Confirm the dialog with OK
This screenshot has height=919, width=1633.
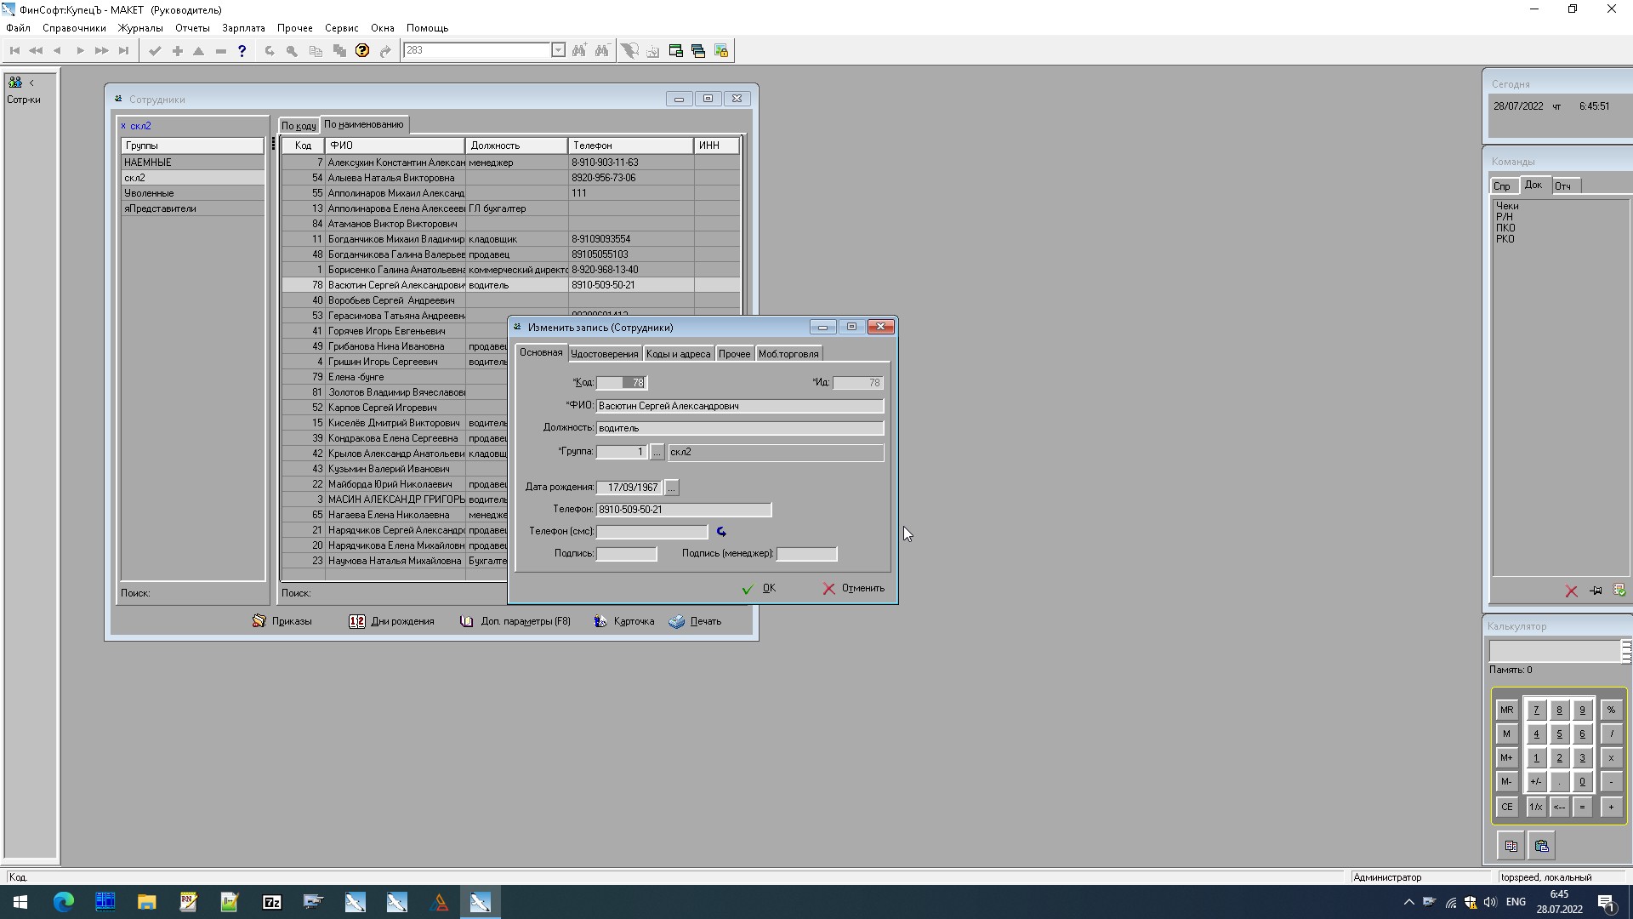tap(759, 589)
